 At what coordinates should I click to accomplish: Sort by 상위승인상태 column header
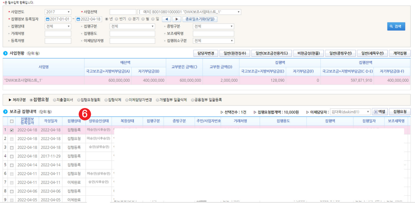click(99, 121)
